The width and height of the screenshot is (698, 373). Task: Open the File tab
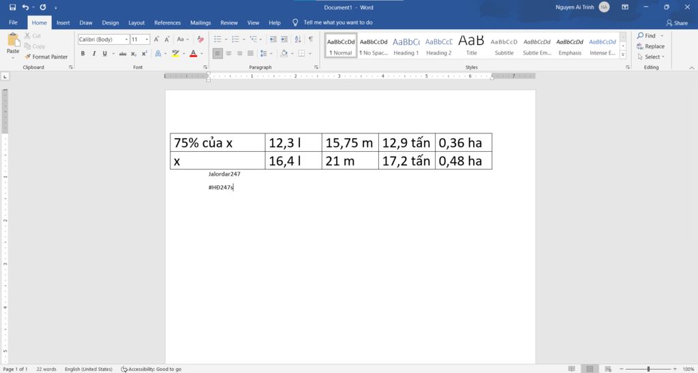[x=14, y=22]
